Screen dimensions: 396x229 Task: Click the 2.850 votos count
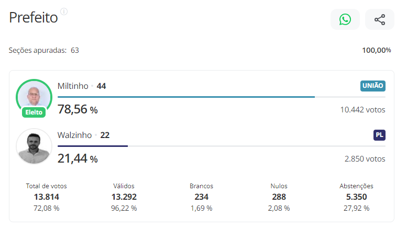[x=365, y=159]
